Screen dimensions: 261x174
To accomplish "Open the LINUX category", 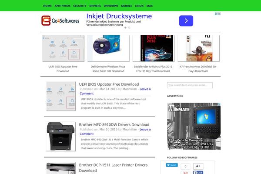I will pos(139,6).
